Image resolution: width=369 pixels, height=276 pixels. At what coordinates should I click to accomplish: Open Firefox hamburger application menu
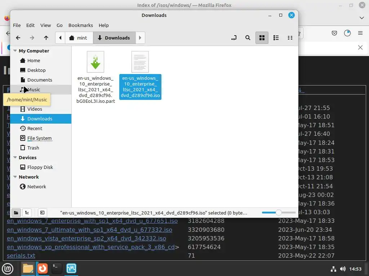point(360,33)
